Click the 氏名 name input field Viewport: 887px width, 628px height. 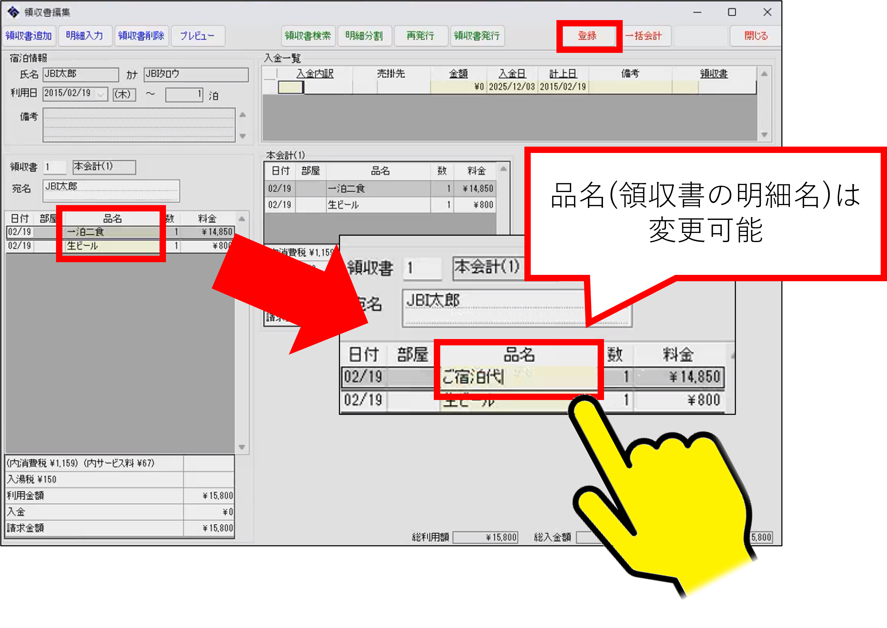coord(80,74)
